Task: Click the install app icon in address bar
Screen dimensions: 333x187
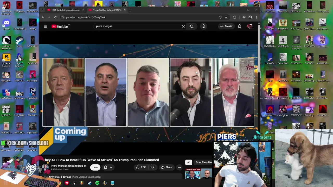Action: (x=220, y=17)
